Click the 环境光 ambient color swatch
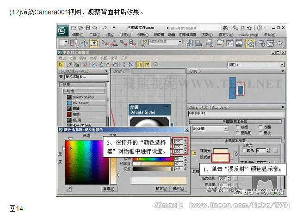This screenshot has height=213, width=303. (221, 151)
